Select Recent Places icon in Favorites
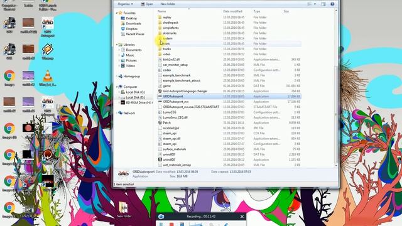The image size is (402, 226). tap(123, 34)
